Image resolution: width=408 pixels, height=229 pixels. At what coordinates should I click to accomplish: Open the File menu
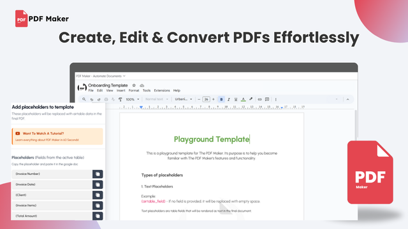[91, 90]
